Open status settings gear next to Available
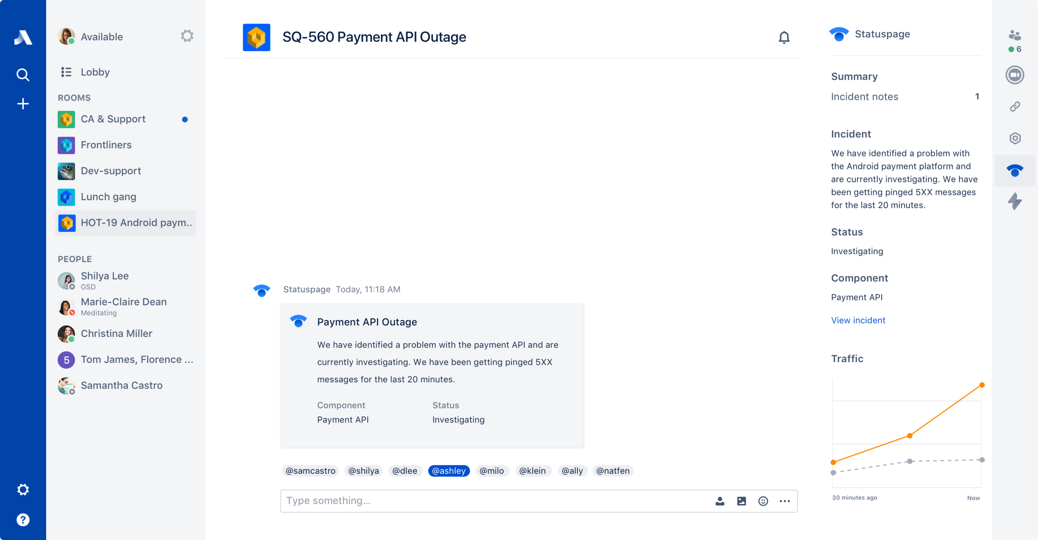1038x540 pixels. (187, 36)
